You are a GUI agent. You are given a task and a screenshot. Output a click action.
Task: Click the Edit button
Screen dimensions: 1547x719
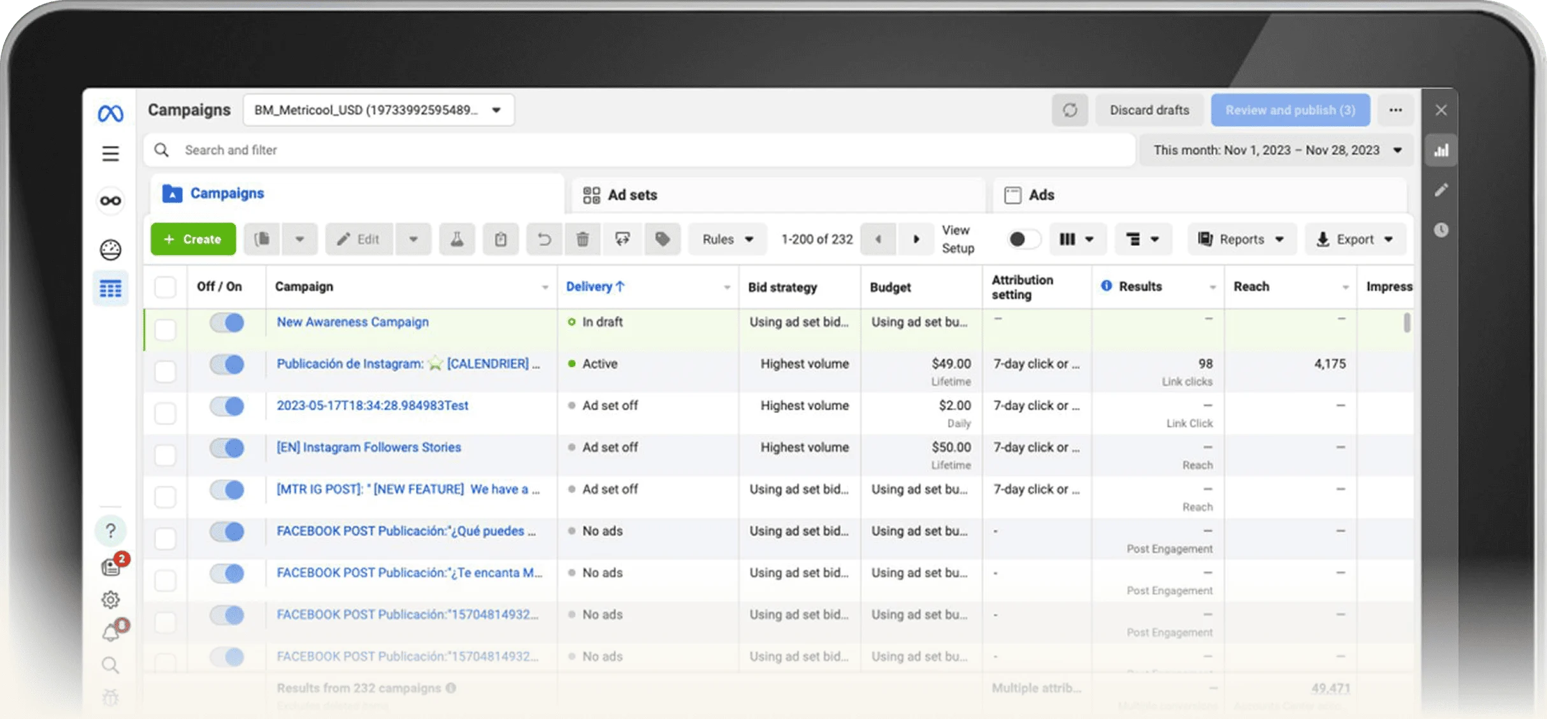point(359,239)
